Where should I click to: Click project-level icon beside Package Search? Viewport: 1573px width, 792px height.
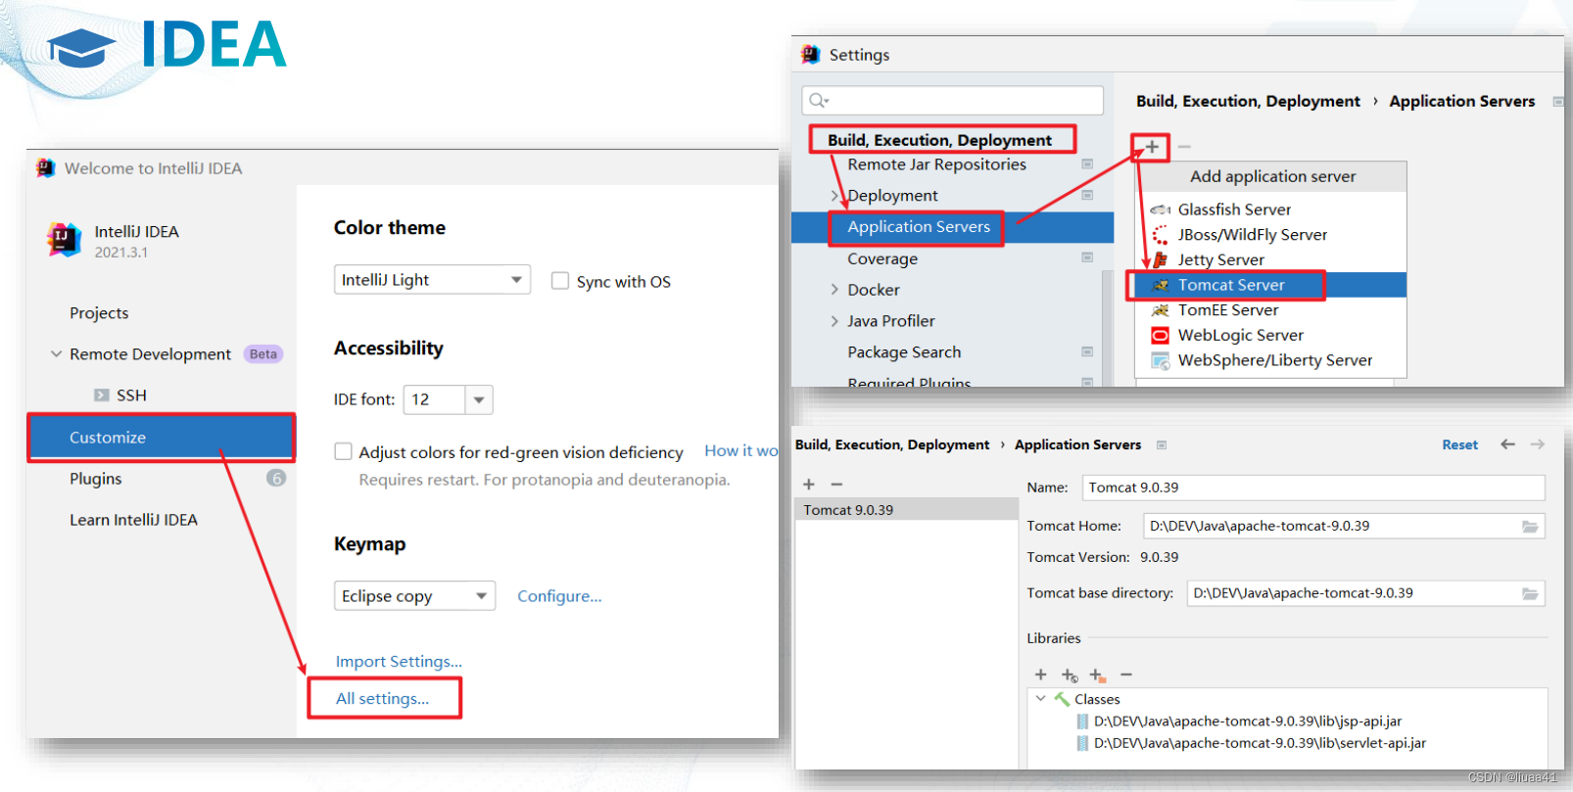(1087, 351)
